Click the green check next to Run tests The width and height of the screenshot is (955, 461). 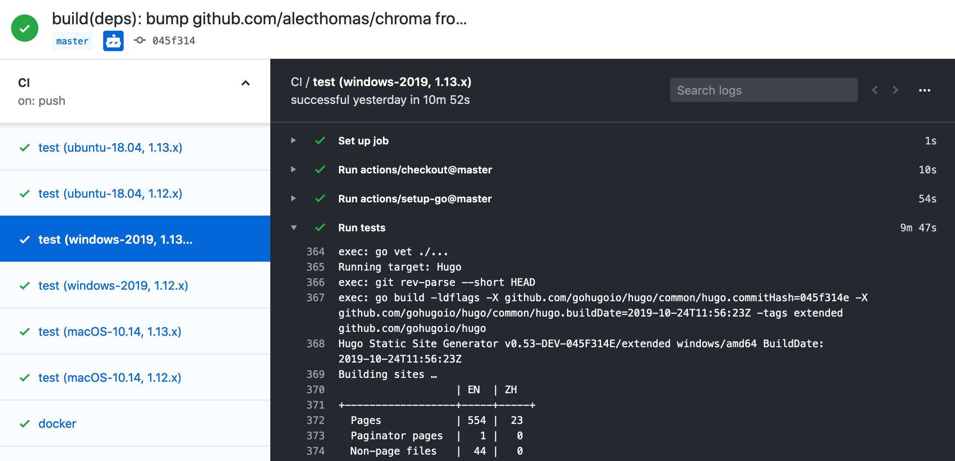pyautogui.click(x=320, y=228)
